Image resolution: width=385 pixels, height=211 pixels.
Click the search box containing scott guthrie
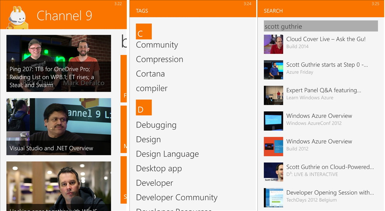tap(321, 26)
